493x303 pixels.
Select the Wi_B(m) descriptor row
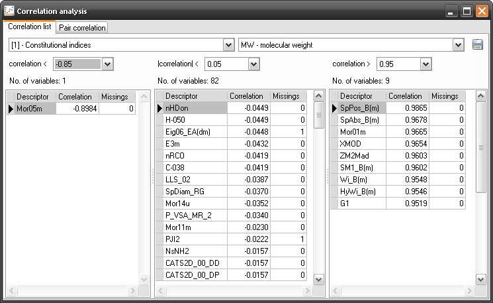(x=398, y=180)
